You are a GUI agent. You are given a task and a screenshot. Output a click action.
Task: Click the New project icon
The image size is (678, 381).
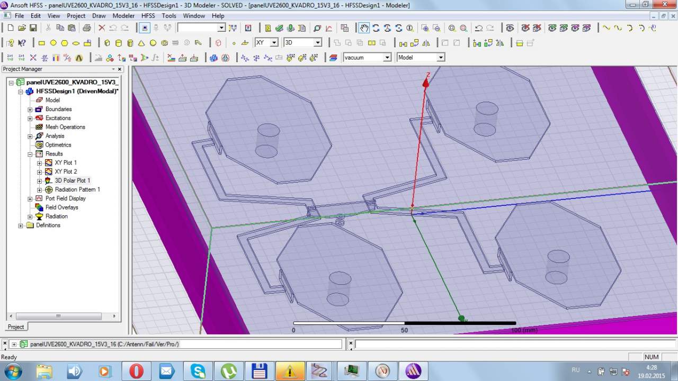coord(11,28)
